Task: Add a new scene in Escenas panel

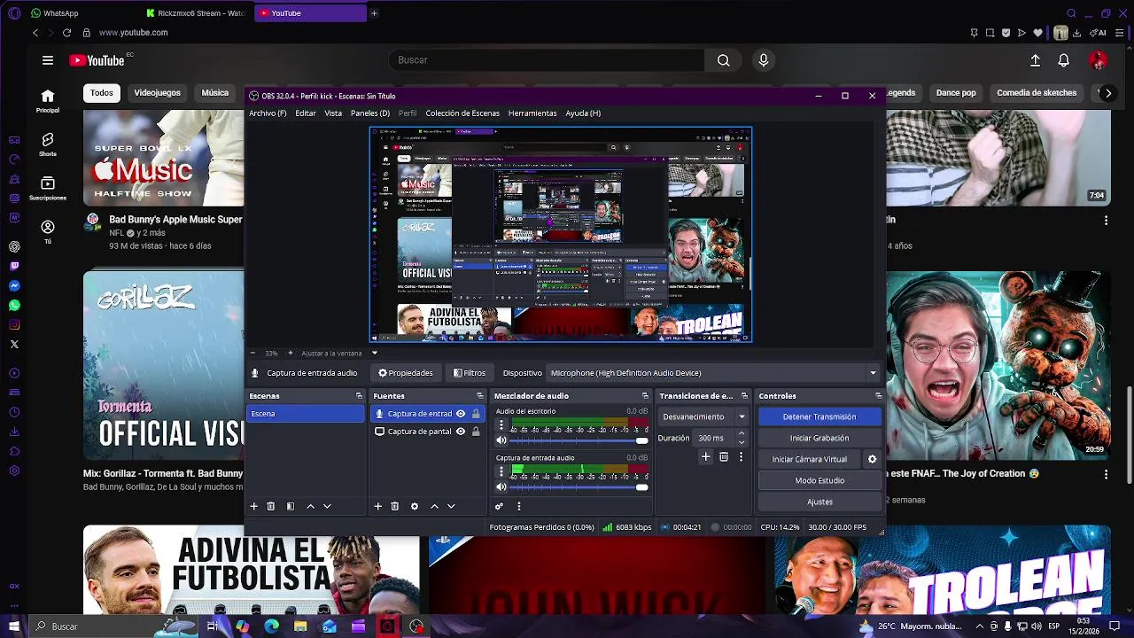Action: coord(253,506)
